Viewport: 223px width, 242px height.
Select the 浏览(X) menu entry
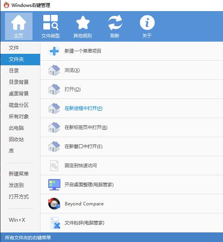(x=131, y=70)
